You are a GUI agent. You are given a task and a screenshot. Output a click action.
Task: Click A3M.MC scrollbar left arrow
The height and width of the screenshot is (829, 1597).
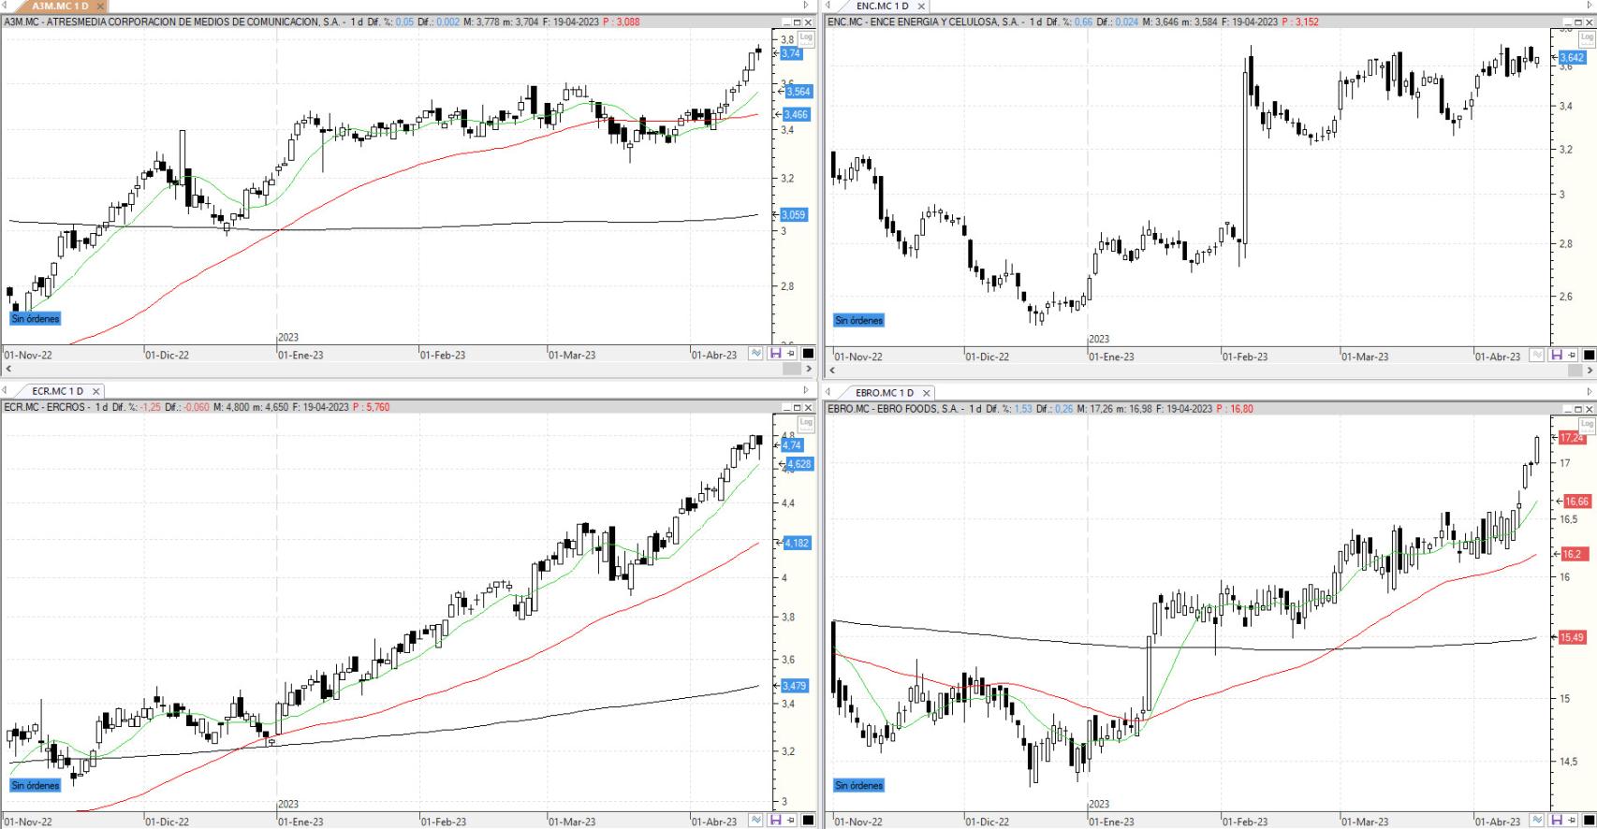[x=7, y=370]
